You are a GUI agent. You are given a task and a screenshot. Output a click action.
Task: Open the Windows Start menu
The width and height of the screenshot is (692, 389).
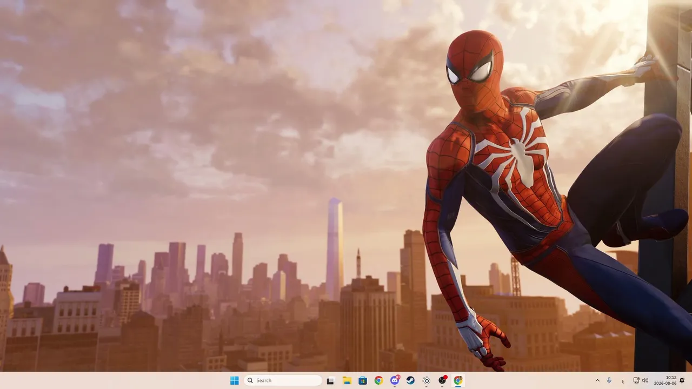point(234,380)
